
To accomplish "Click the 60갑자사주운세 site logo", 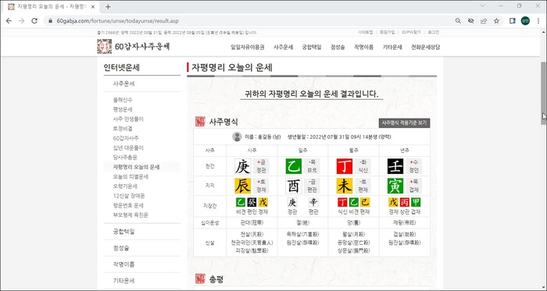I will tap(134, 46).
